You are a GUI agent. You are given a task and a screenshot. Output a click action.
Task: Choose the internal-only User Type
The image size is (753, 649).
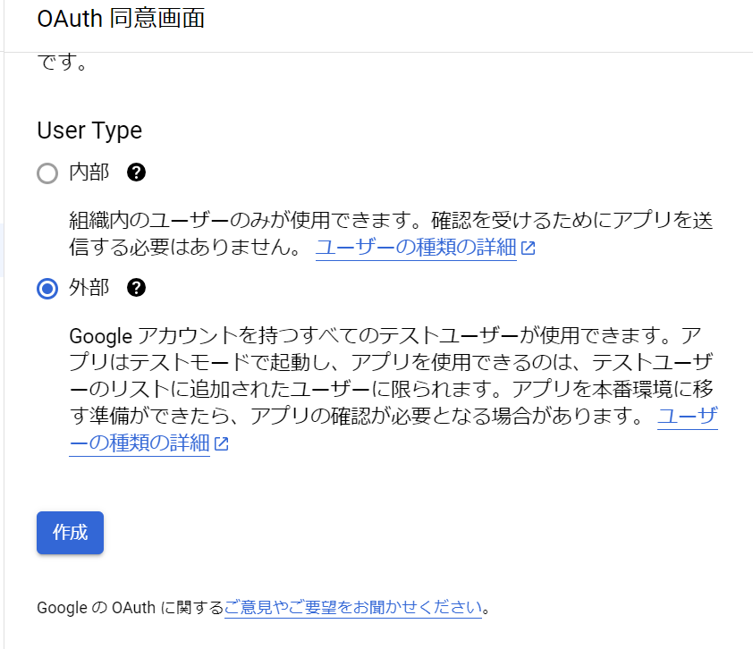coord(47,173)
